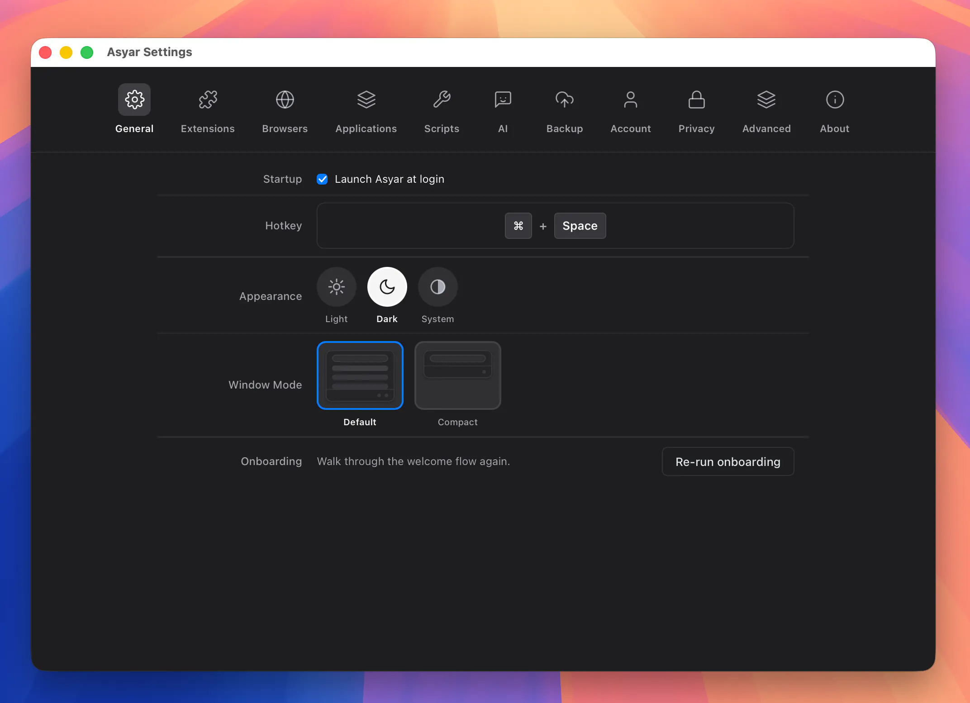Open the AI chat-bubble icon
Viewport: 970px width, 703px height.
[503, 100]
